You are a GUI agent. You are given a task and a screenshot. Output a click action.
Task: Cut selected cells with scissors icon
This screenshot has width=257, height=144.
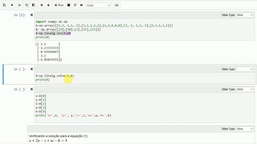pyautogui.click(x=20, y=5)
